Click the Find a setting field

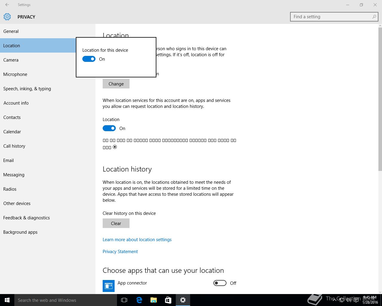tap(334, 17)
